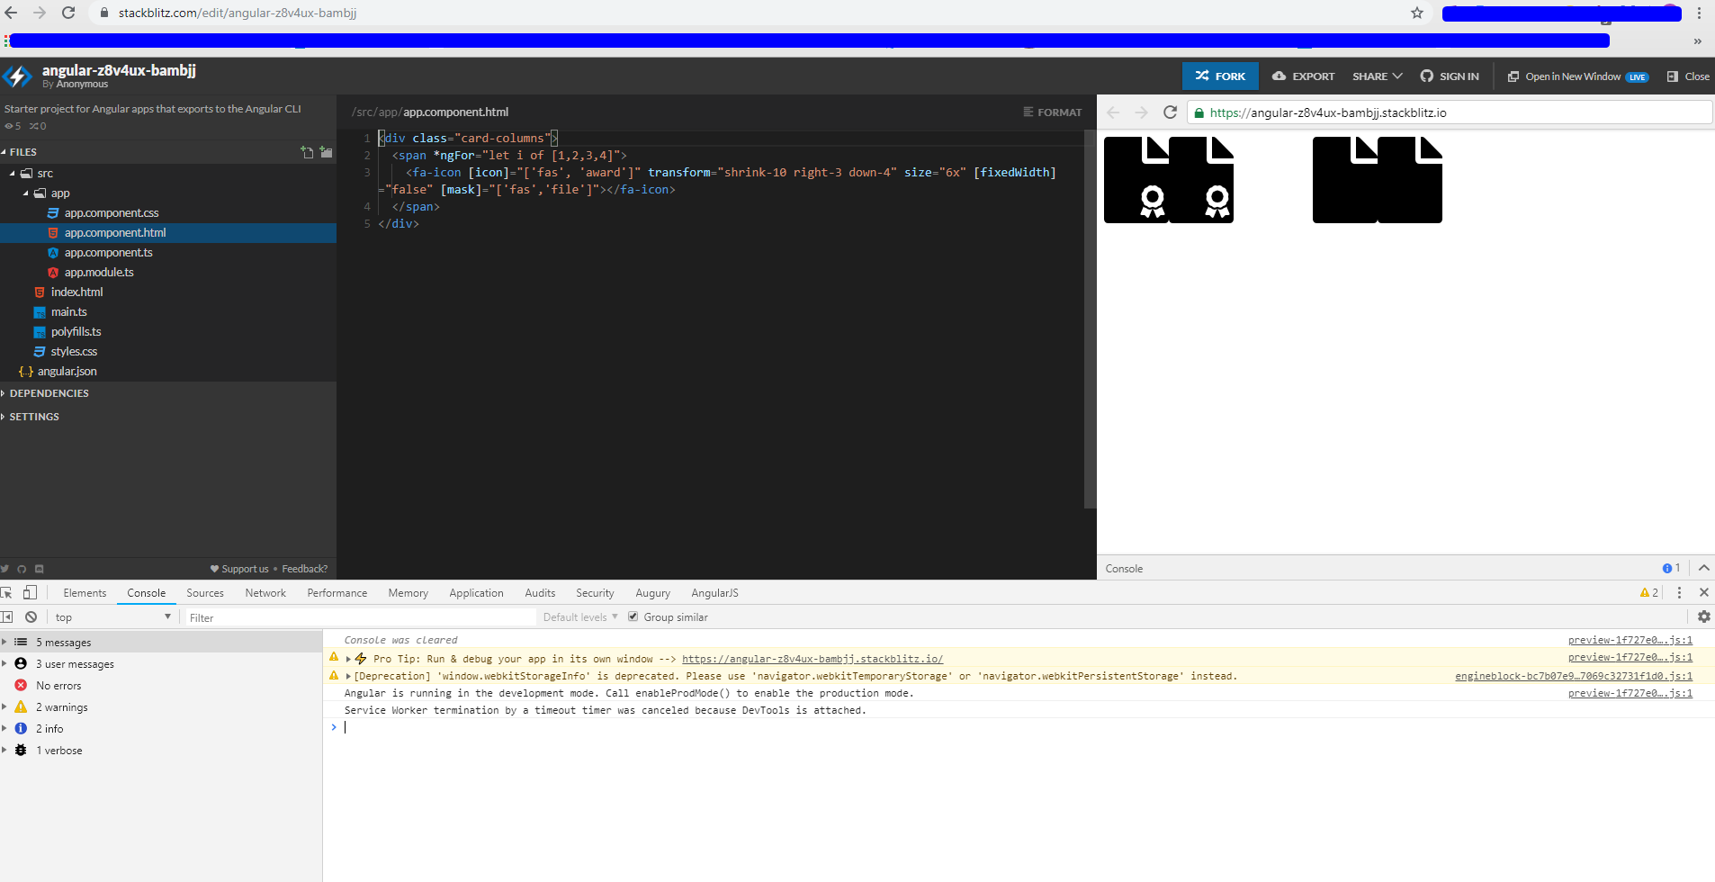The image size is (1715, 882).
Task: Open the Augury tab
Action: pos(652,592)
